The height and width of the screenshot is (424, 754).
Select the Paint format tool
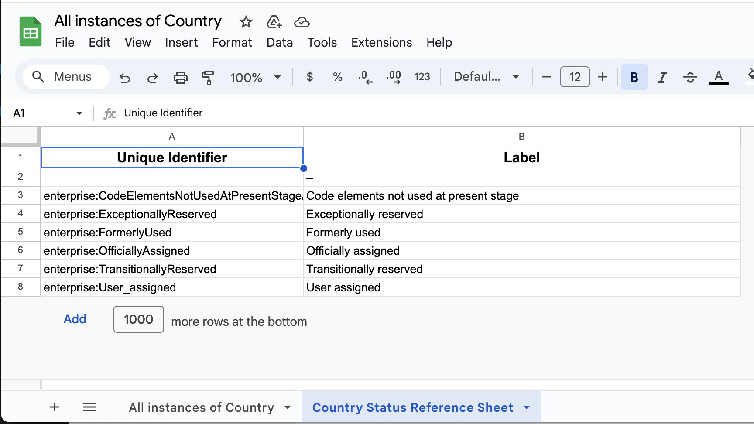(208, 77)
